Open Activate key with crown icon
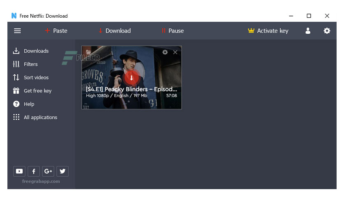 click(x=268, y=31)
